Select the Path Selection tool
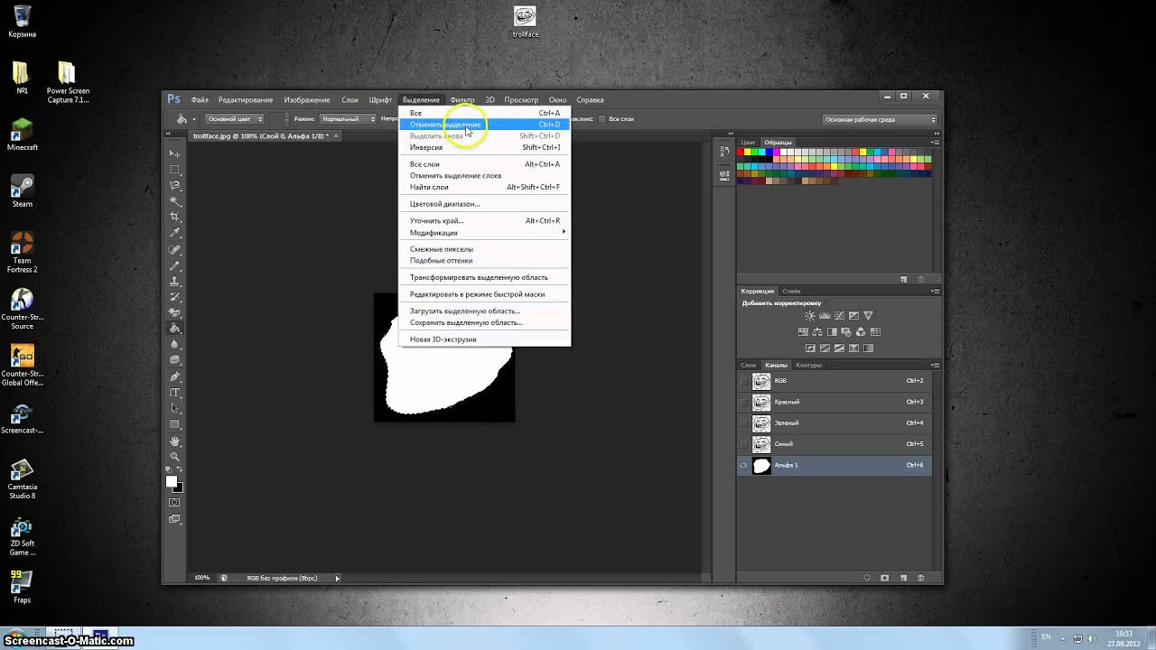 [174, 408]
